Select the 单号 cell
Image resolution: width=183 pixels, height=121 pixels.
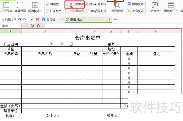click(x=111, y=44)
